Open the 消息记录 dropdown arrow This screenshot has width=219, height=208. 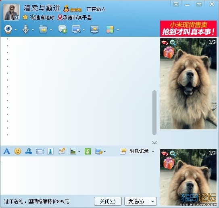(153, 151)
